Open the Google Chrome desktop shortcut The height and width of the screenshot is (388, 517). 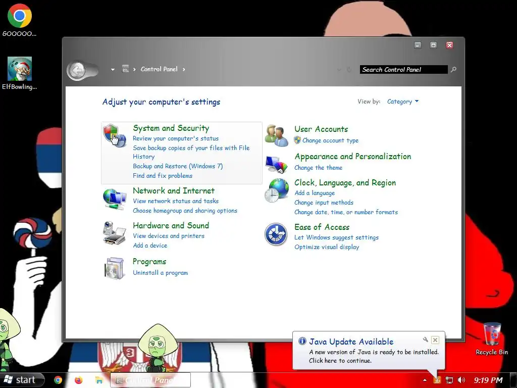tap(20, 20)
